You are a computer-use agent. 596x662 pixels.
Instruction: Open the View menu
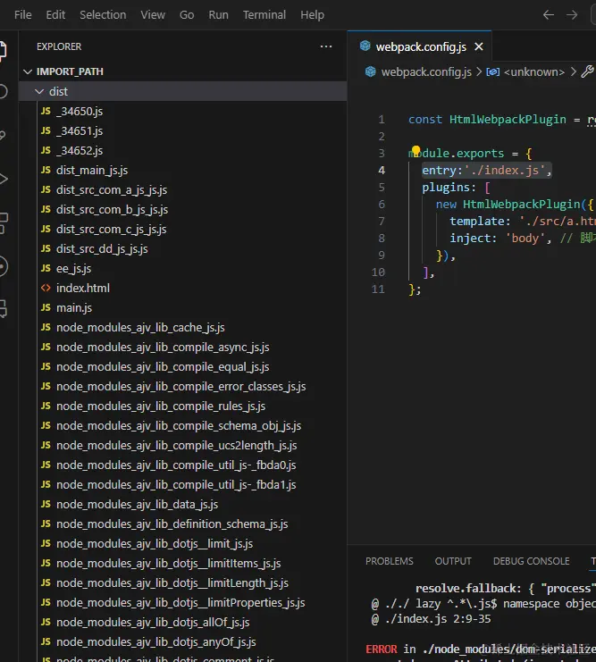coord(153,15)
